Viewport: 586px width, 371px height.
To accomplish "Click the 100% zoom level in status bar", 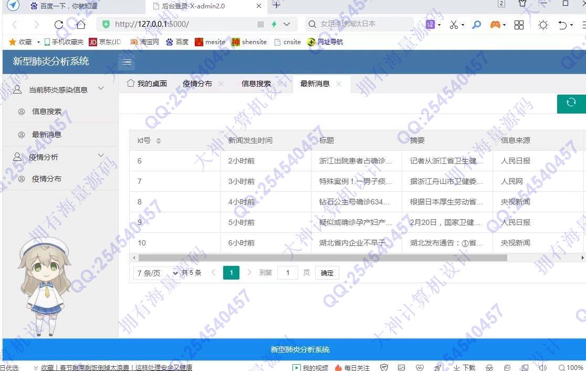I will [x=571, y=367].
